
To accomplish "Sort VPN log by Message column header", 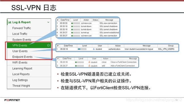I will pos(109,20).
